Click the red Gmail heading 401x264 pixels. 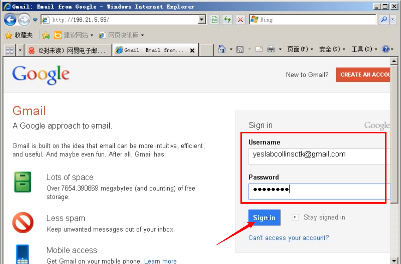[x=29, y=111]
